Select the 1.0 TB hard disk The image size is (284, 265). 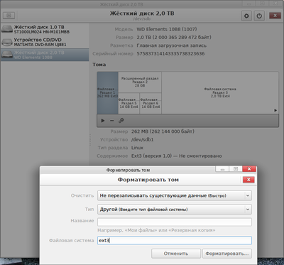pyautogui.click(x=45, y=29)
